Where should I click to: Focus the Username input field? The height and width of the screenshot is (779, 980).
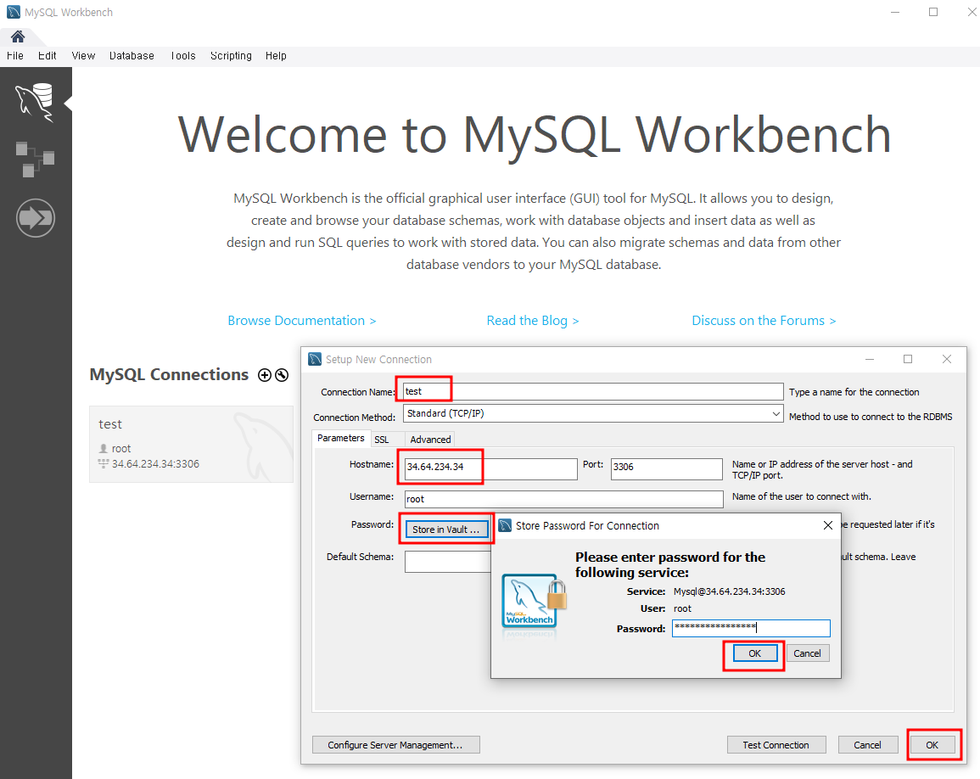pos(563,499)
